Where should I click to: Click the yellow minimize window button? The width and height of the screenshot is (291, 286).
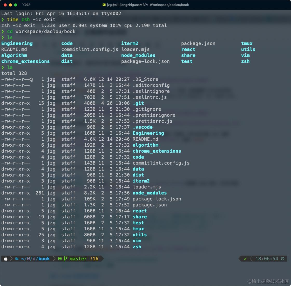click(10, 5)
